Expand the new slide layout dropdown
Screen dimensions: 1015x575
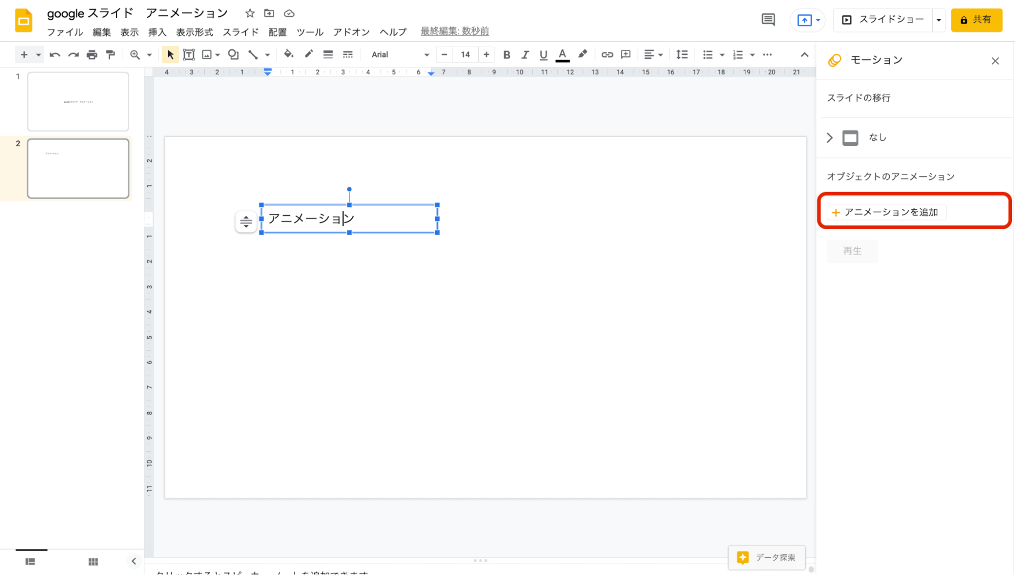38,55
